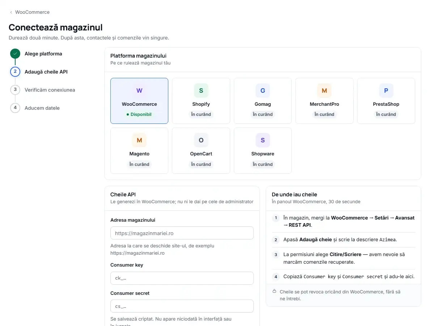The width and height of the screenshot is (430, 326).
Task: Click the 'În panoul WooCommerce, 30 de secunde' subtitle
Action: click(x=316, y=202)
